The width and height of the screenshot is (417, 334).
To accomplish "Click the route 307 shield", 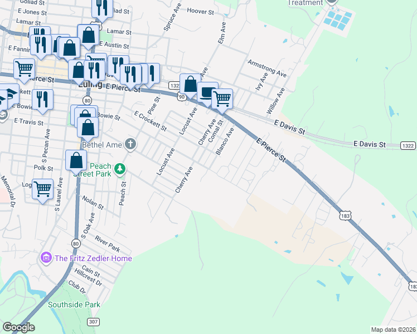I will click(x=93, y=322).
